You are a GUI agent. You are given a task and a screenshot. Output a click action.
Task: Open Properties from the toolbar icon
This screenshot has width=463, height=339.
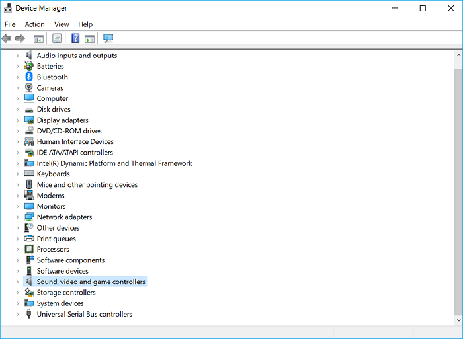(57, 38)
